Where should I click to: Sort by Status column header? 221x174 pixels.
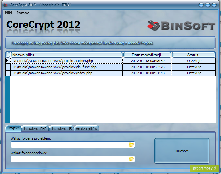click(194, 55)
